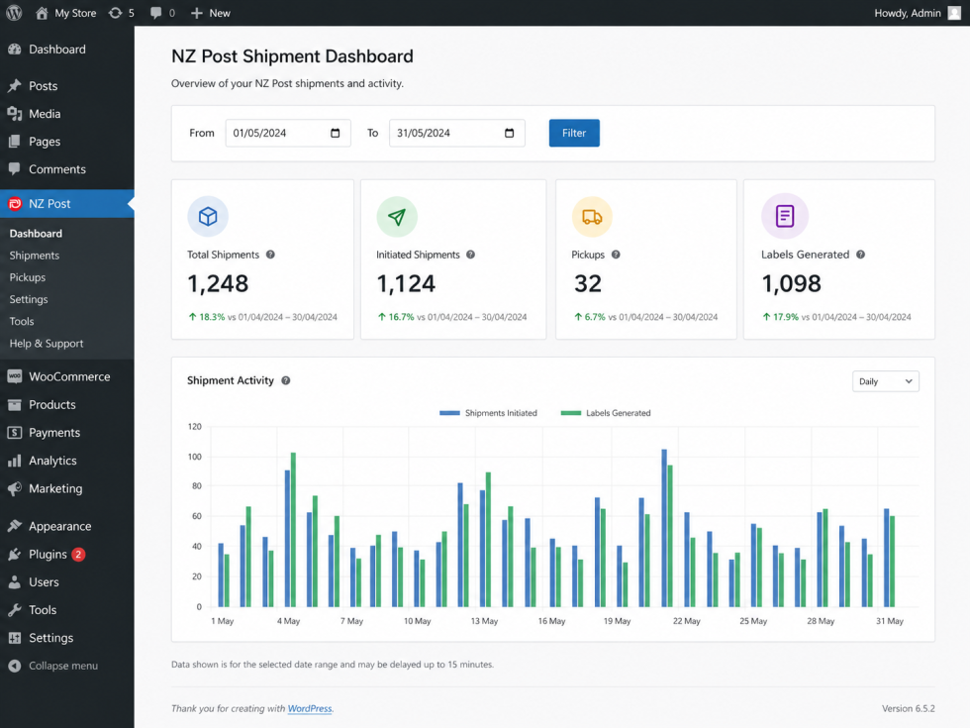This screenshot has width=970, height=728.
Task: Open the Pickups submenu item
Action: 28,277
